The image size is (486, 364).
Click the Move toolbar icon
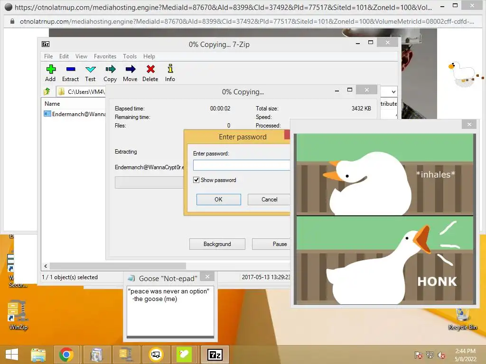coord(131,69)
